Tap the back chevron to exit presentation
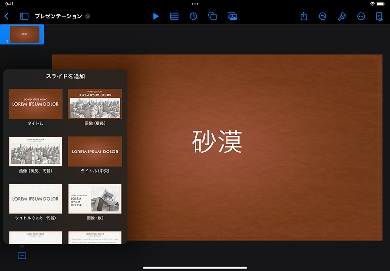This screenshot has width=390, height=271. coord(6,16)
